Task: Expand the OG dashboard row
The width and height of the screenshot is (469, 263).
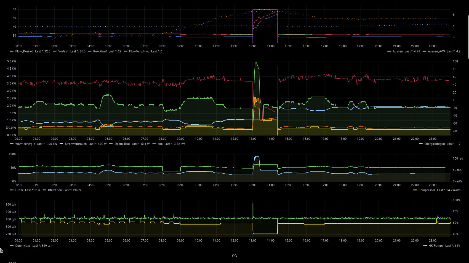Action: click(x=234, y=256)
